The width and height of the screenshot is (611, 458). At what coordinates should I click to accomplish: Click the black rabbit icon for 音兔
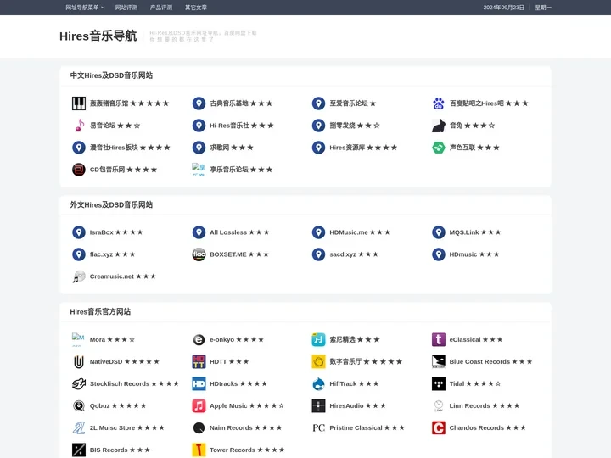point(439,126)
